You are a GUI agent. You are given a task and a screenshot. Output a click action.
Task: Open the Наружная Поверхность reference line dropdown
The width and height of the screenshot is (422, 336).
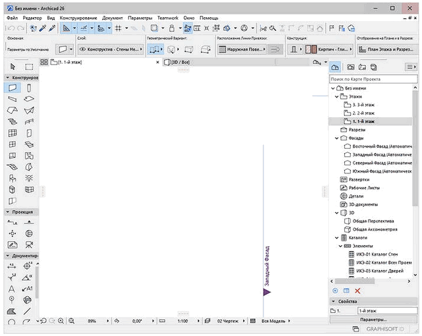[x=242, y=49]
